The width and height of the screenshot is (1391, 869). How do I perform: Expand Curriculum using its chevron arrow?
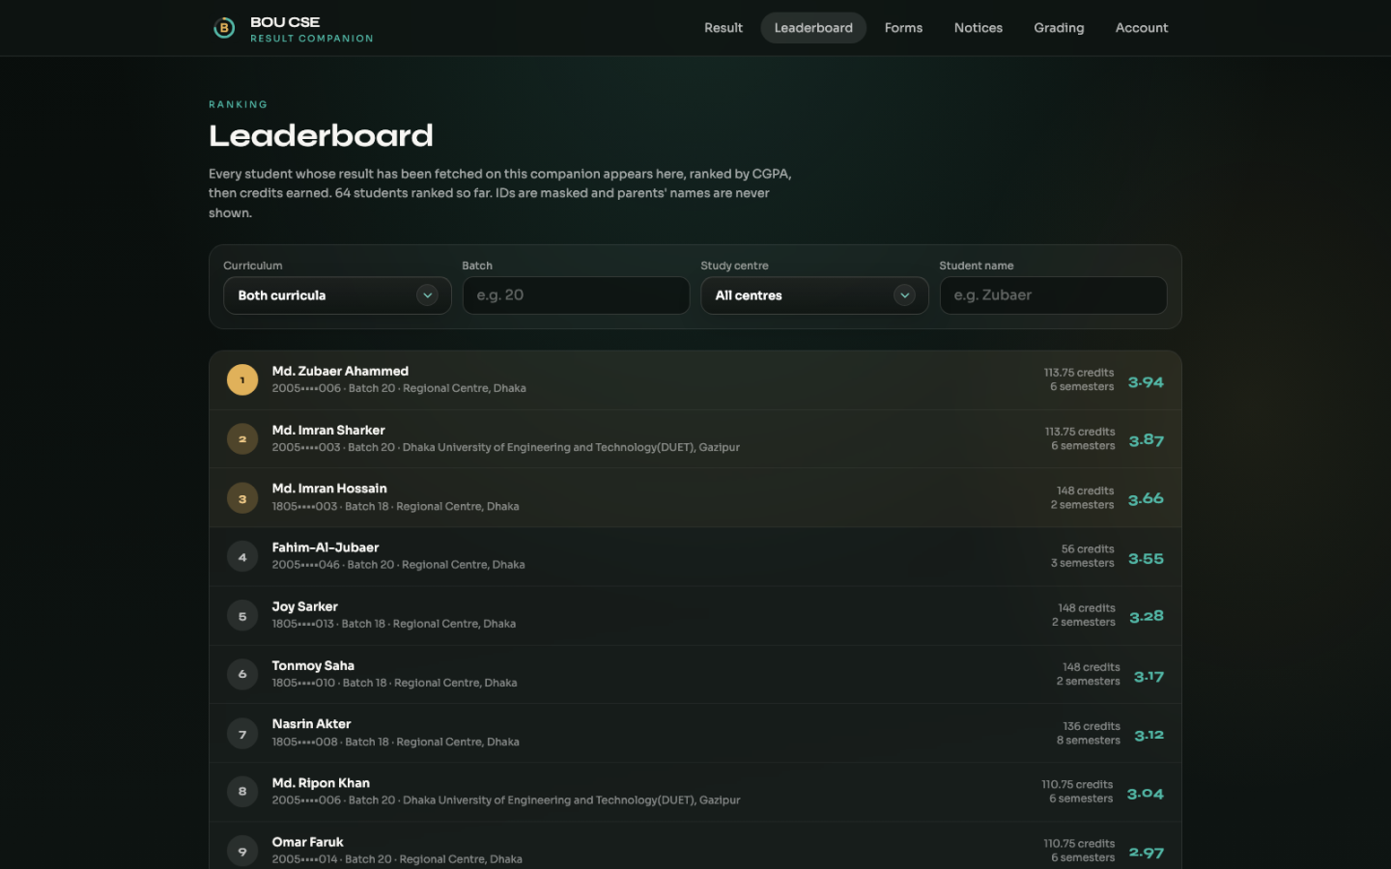pos(427,295)
